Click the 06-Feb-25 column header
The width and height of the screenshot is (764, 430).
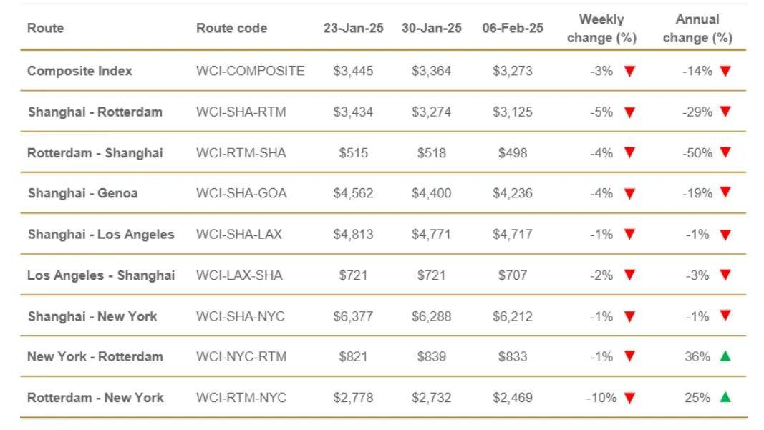click(x=513, y=28)
